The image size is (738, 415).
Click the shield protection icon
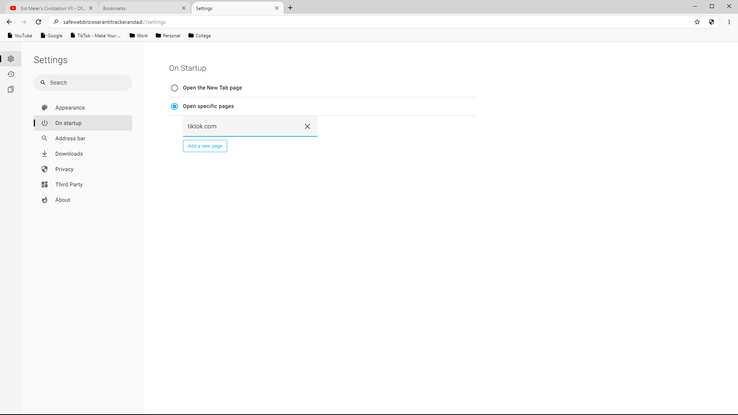[x=711, y=22]
